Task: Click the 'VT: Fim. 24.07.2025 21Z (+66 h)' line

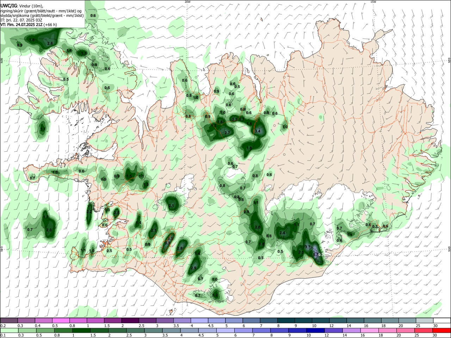Action: pos(29,25)
